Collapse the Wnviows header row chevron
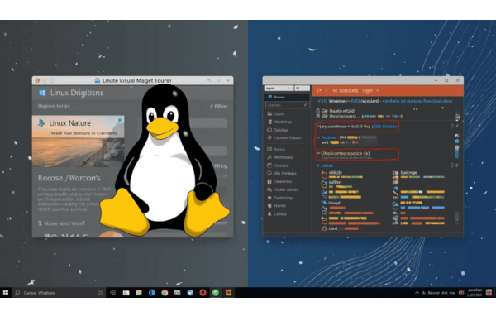Viewport: 496px width, 331px height. 319,101
